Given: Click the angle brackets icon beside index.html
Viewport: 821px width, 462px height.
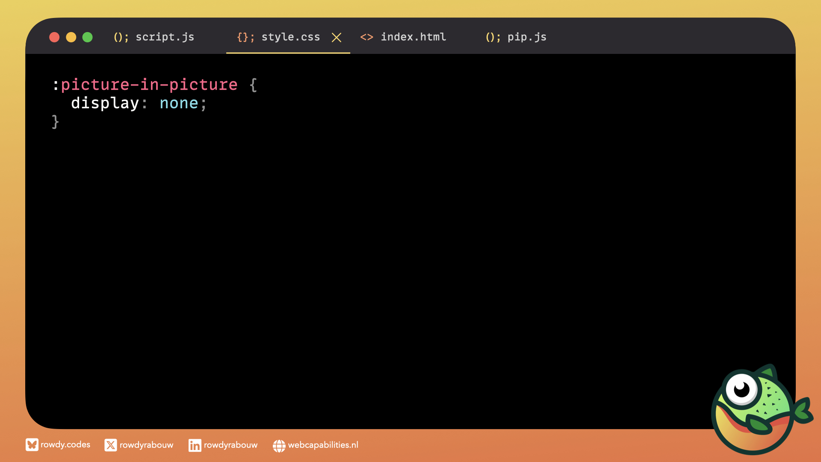Looking at the screenshot, I should (366, 37).
